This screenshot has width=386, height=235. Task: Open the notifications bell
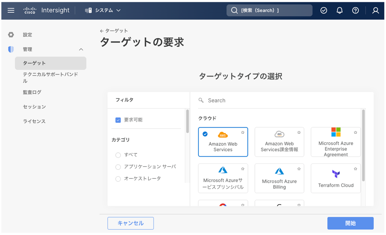point(340,10)
